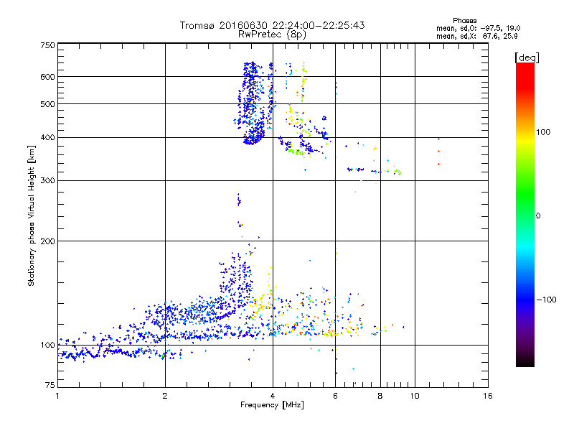Screen dimensions: 574x431
Task: Click the y-axis '750' tick label
Action: click(x=47, y=45)
